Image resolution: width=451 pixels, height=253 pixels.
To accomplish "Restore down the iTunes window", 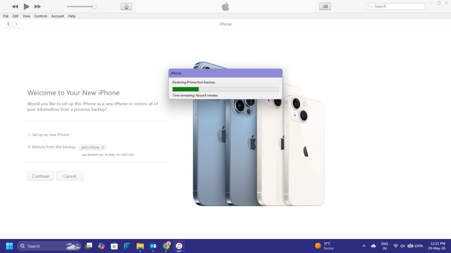I will (x=439, y=3).
